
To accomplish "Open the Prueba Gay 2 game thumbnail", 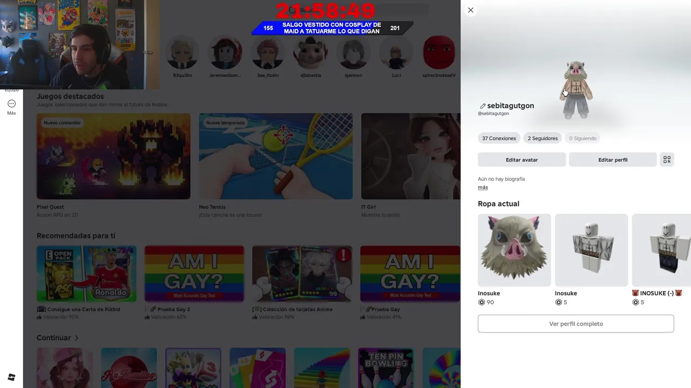I will [x=194, y=274].
